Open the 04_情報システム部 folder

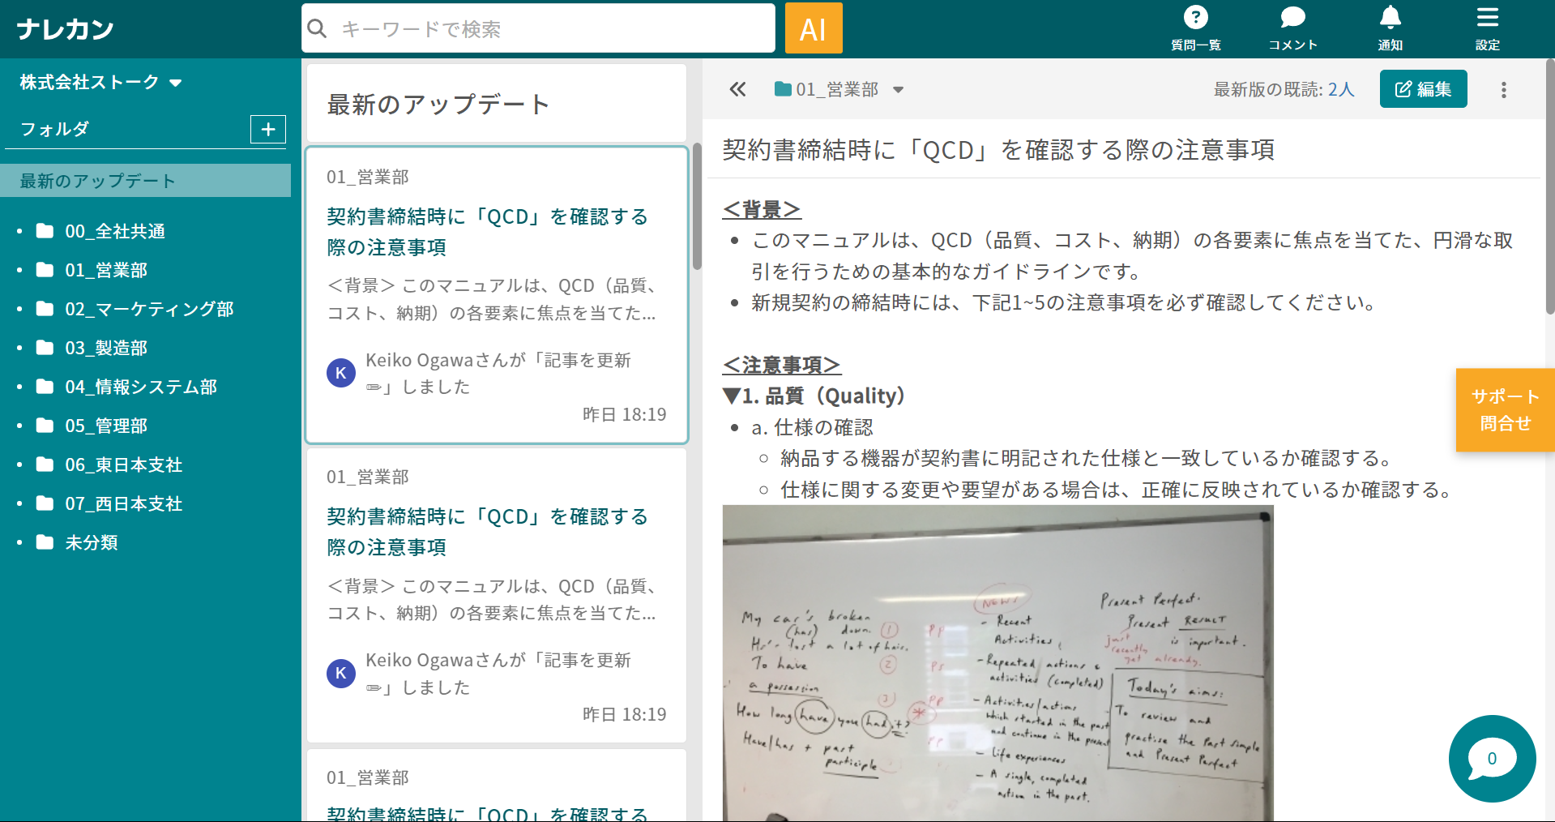(141, 387)
